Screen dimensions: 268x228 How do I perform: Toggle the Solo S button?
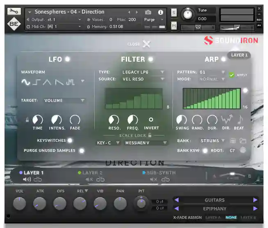174,12
